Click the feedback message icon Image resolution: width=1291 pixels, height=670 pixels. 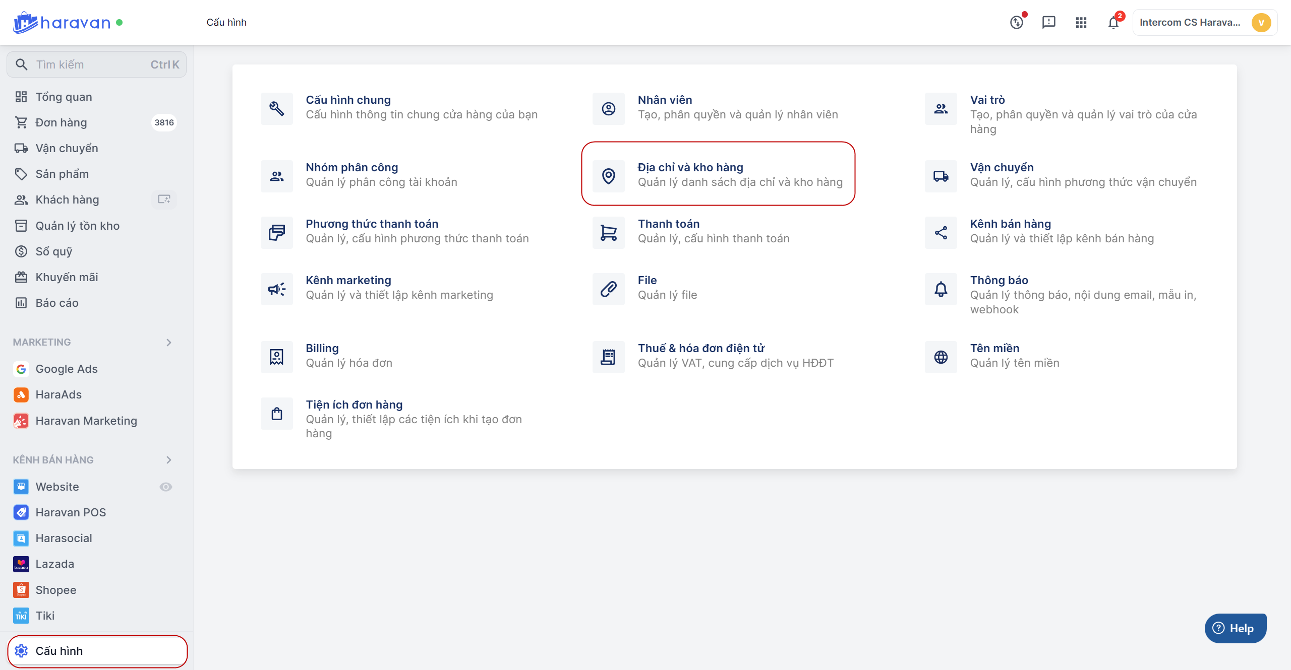click(1048, 23)
